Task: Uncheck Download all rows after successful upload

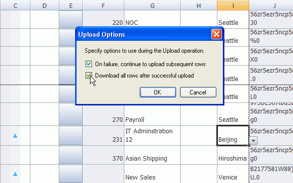Action: click(x=89, y=76)
